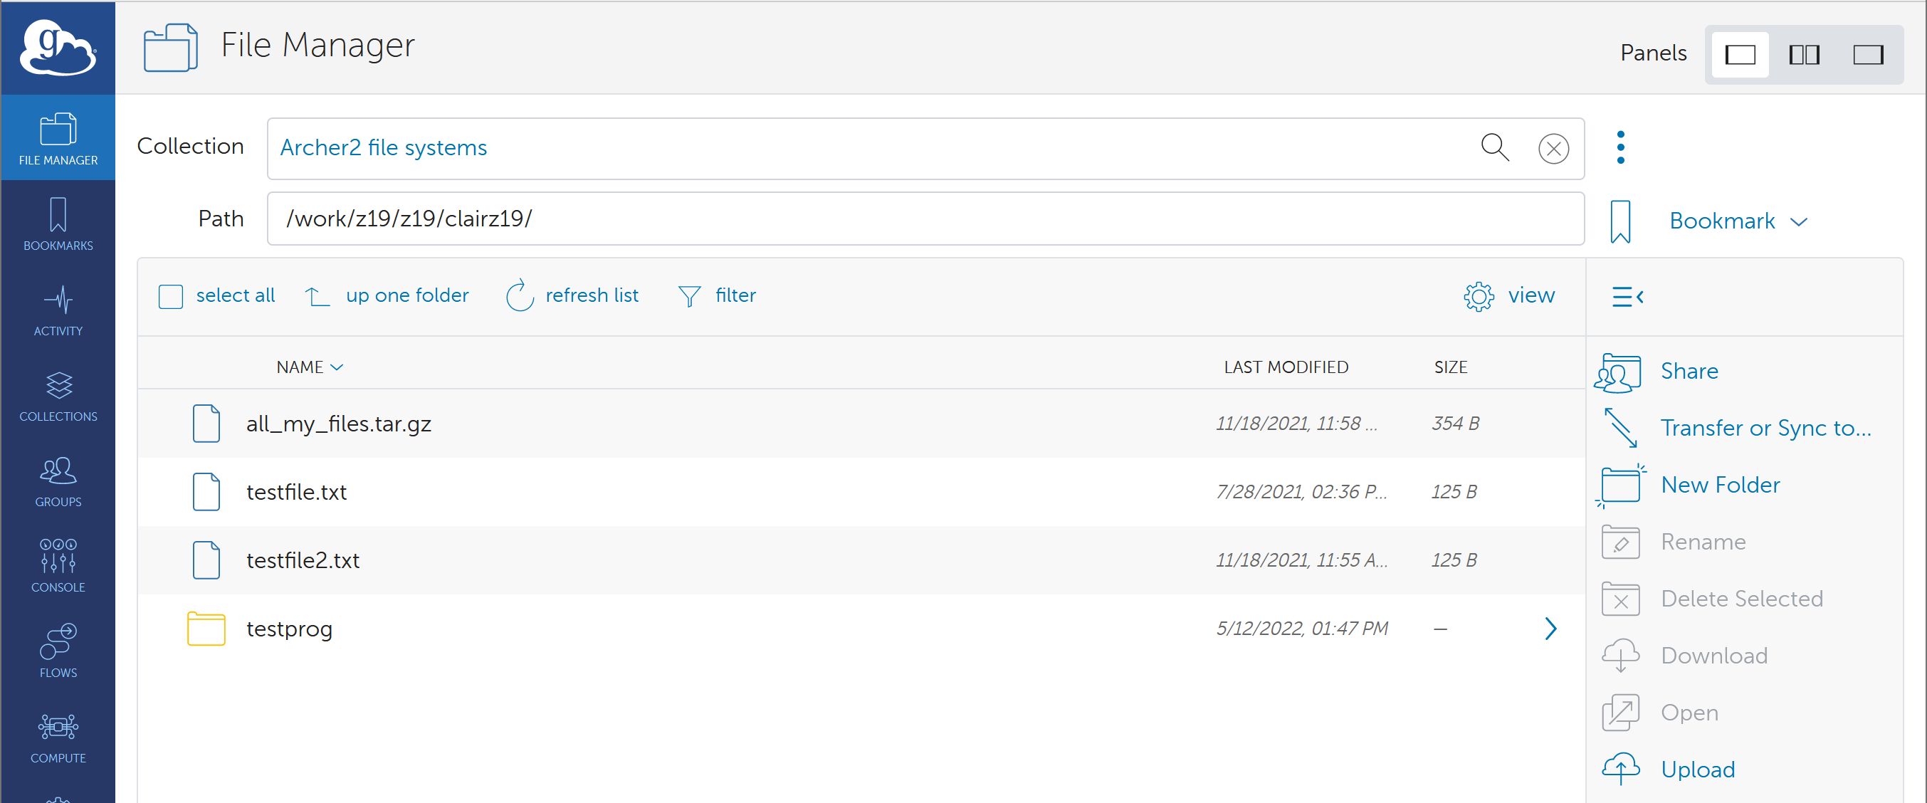Select single panel layout
The image size is (1927, 803).
tap(1740, 54)
